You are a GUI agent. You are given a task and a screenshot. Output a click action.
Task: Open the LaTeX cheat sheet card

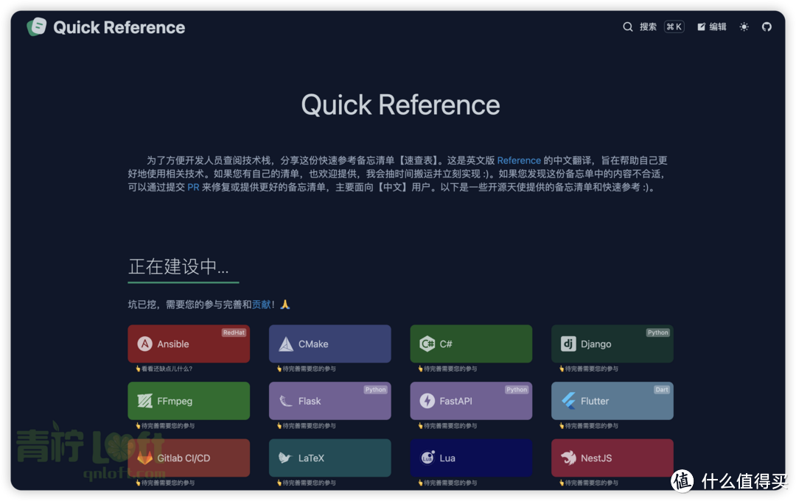[330, 458]
